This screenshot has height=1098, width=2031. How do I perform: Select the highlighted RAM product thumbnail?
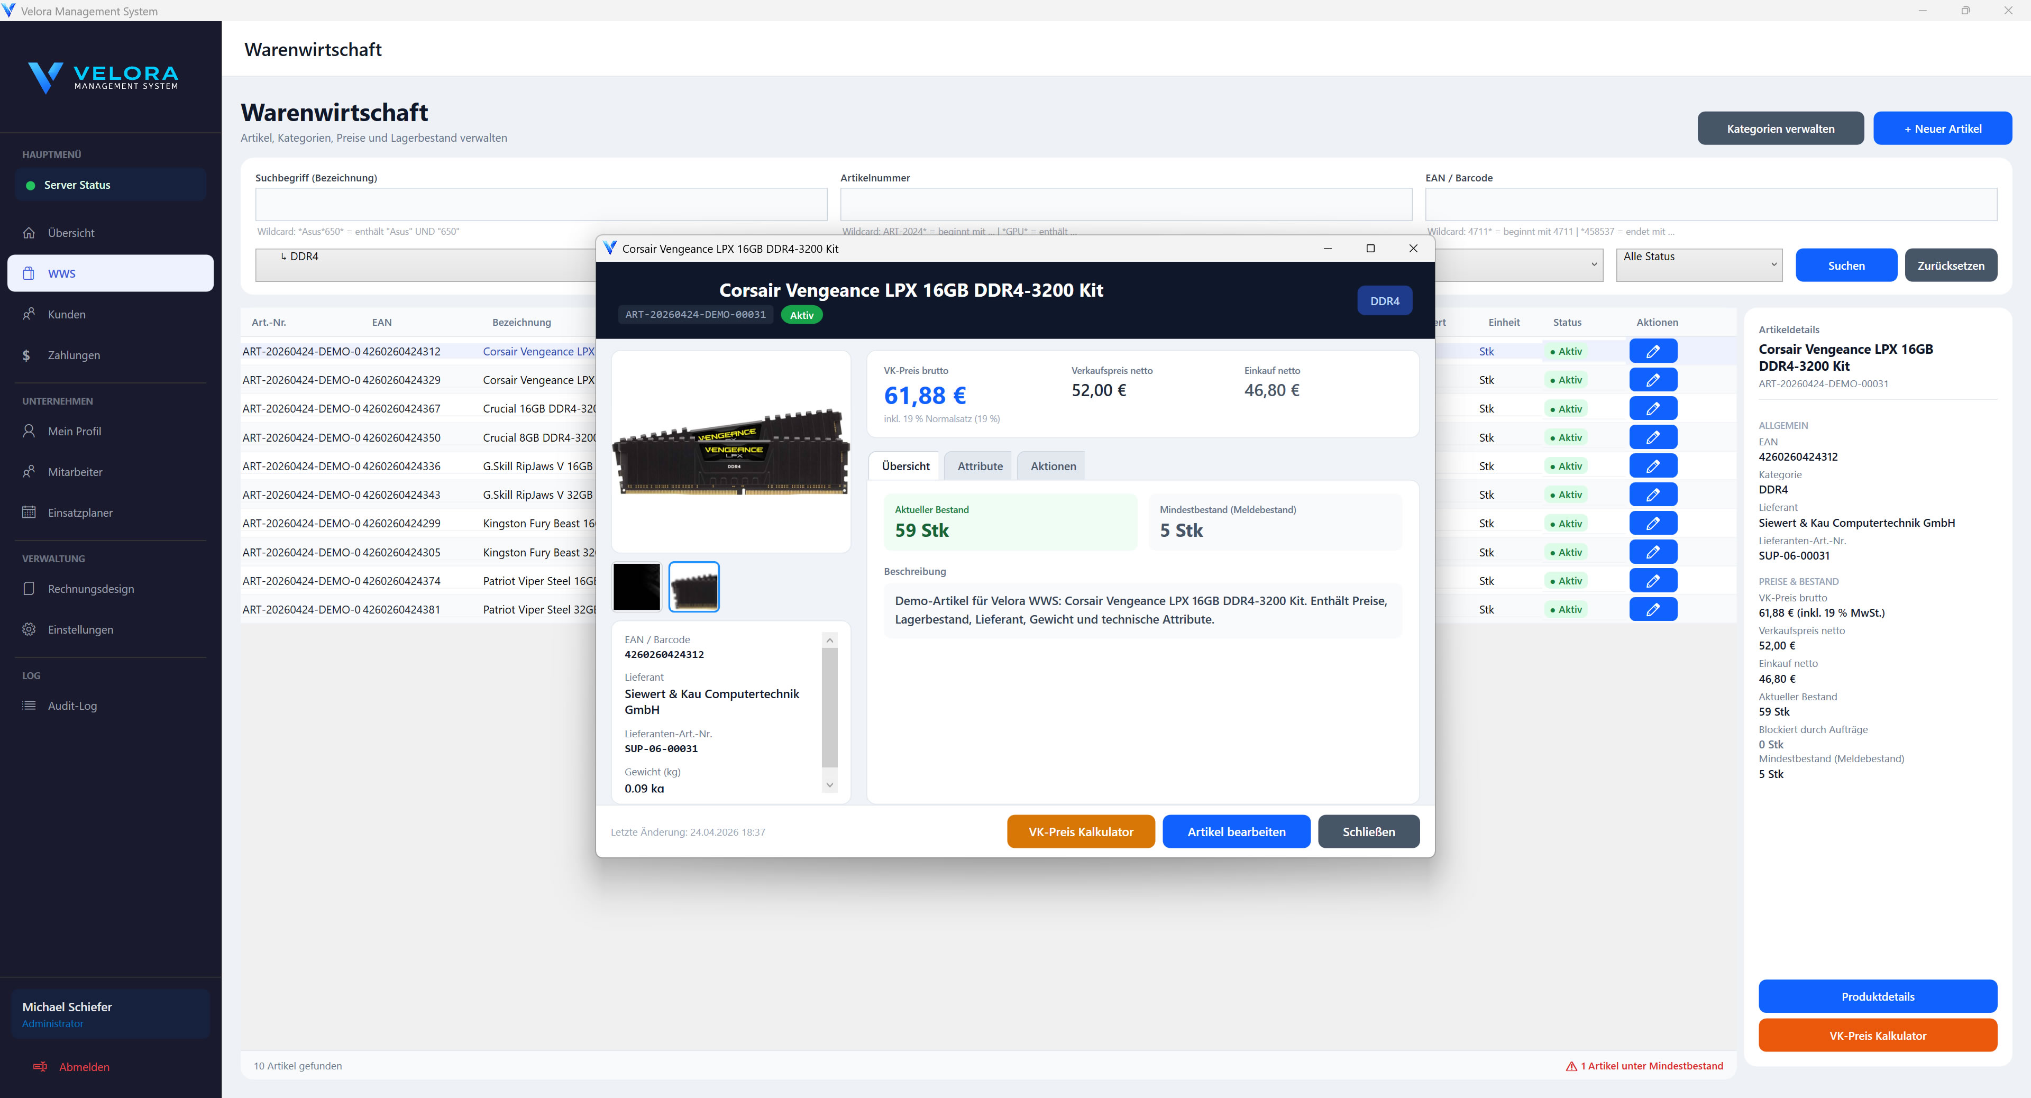click(x=694, y=587)
